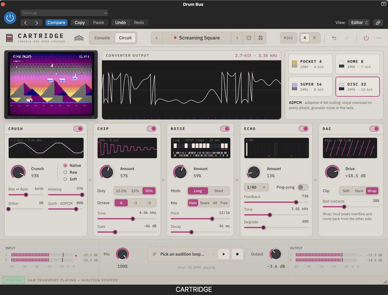Image resolution: width=388 pixels, height=295 pixels.
Task: Set Duty to 25%
Action: click(x=135, y=191)
